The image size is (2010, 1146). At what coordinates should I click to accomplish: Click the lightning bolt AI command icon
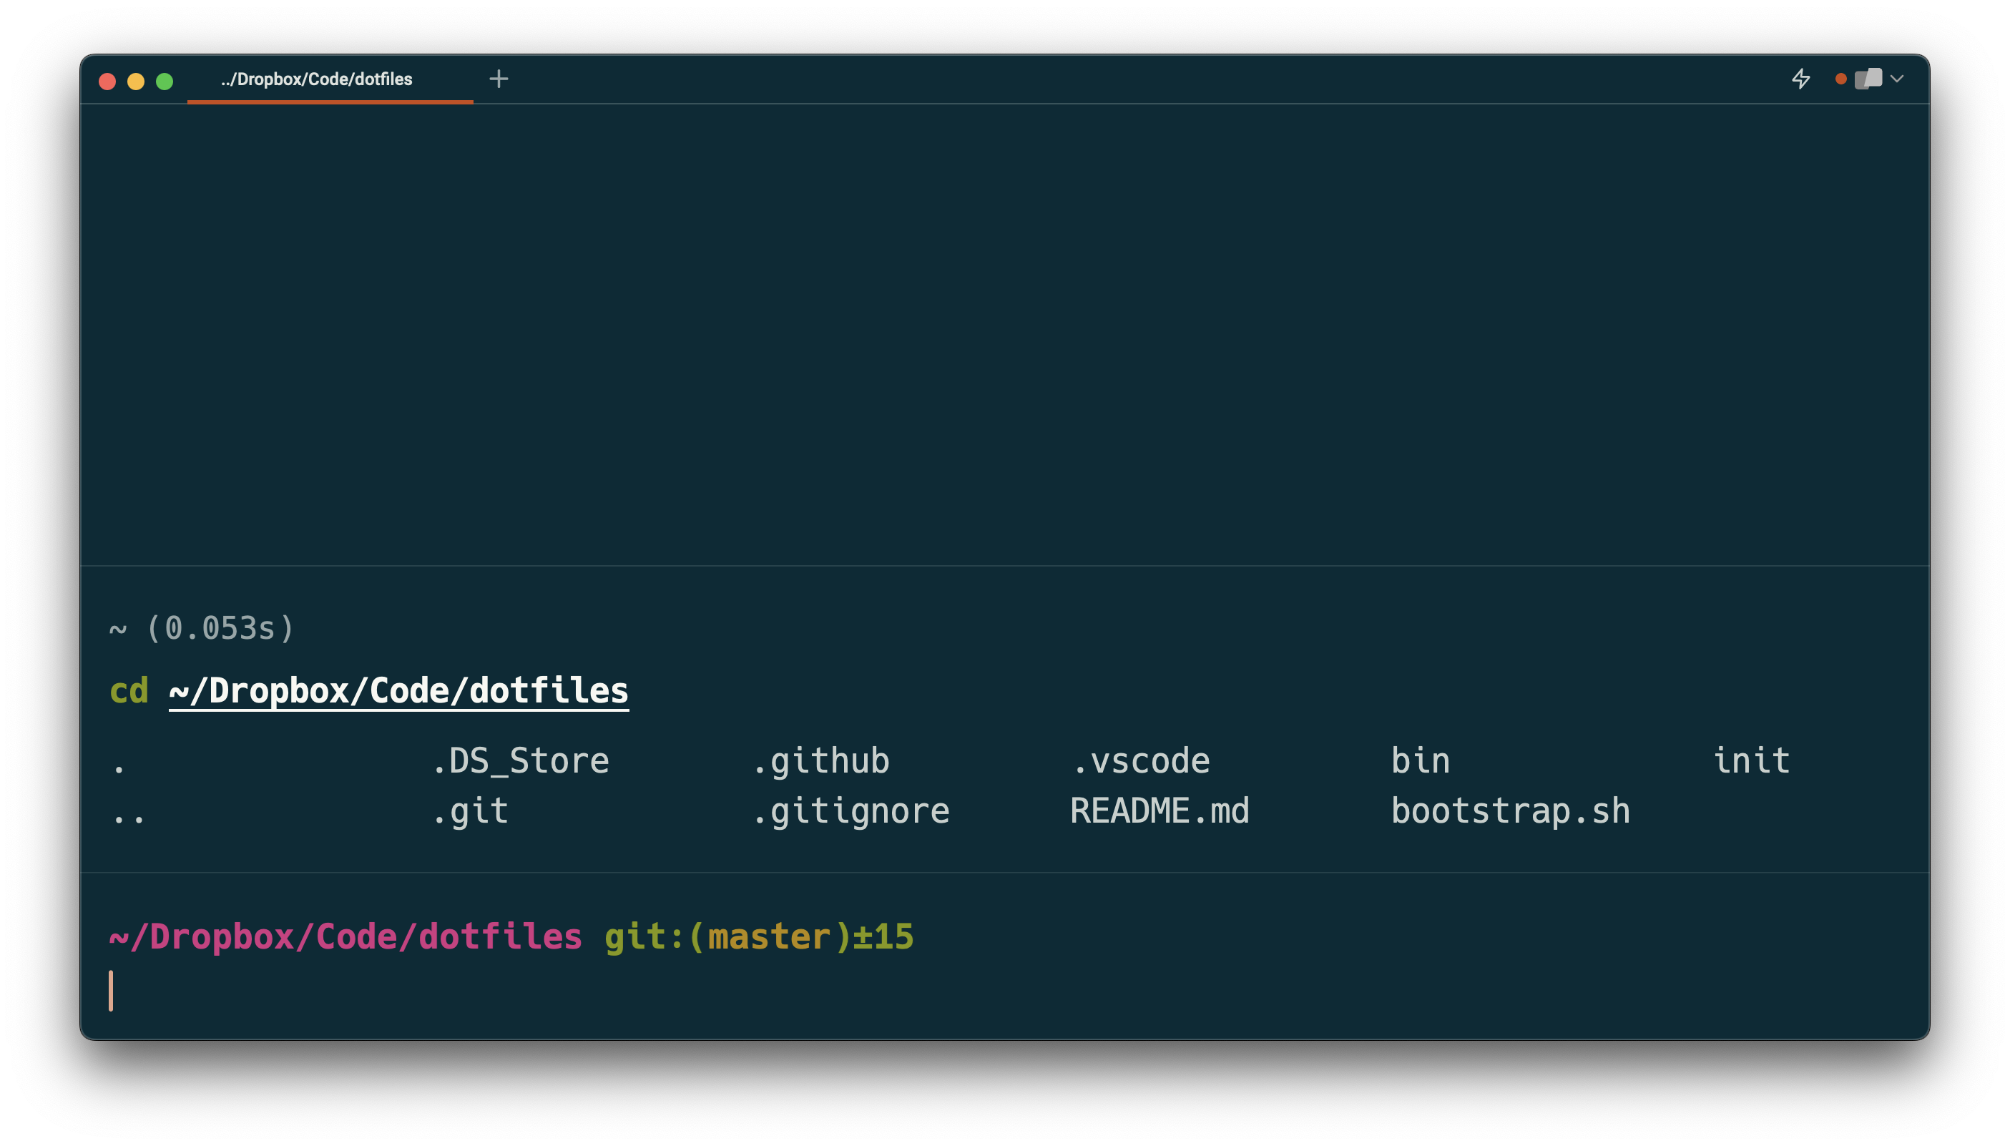pyautogui.click(x=1800, y=79)
